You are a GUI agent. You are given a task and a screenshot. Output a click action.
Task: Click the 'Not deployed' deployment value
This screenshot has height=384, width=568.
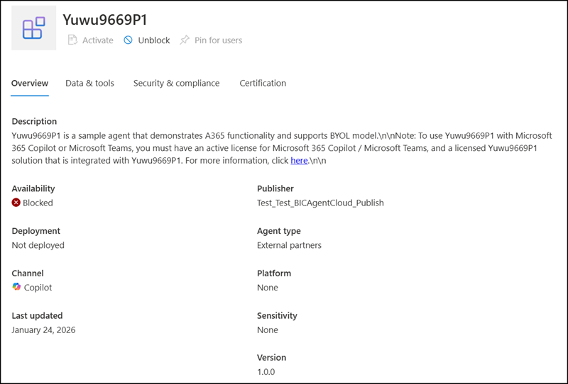pos(38,245)
